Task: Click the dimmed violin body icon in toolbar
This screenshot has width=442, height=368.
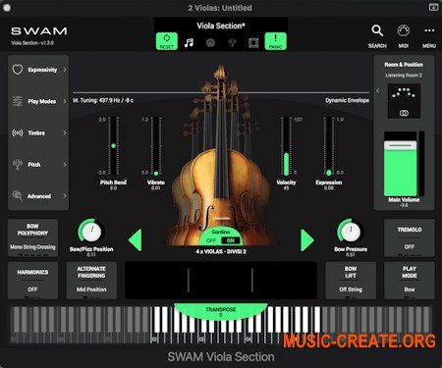Action: coord(210,43)
